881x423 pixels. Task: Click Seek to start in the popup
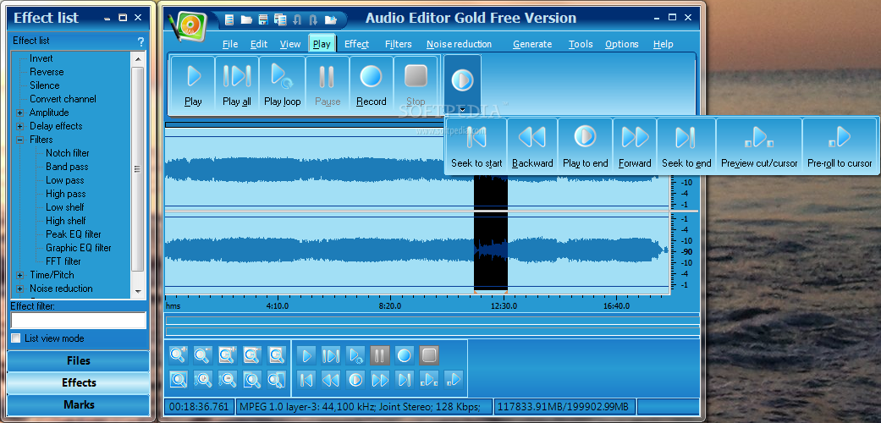[476, 146]
